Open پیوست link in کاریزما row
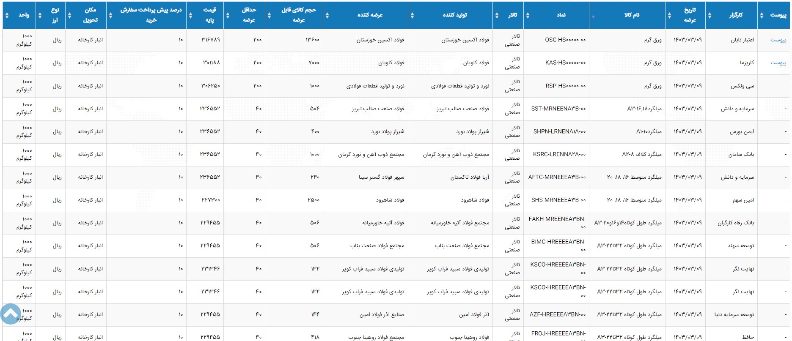 (778, 63)
